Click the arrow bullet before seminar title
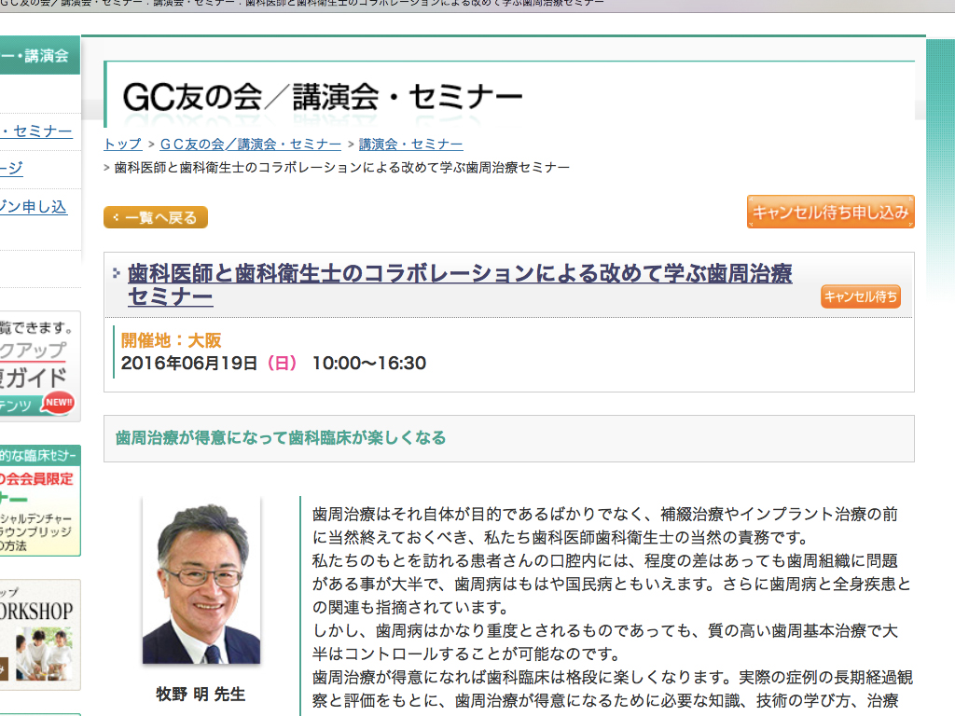955x716 pixels. pyautogui.click(x=117, y=273)
